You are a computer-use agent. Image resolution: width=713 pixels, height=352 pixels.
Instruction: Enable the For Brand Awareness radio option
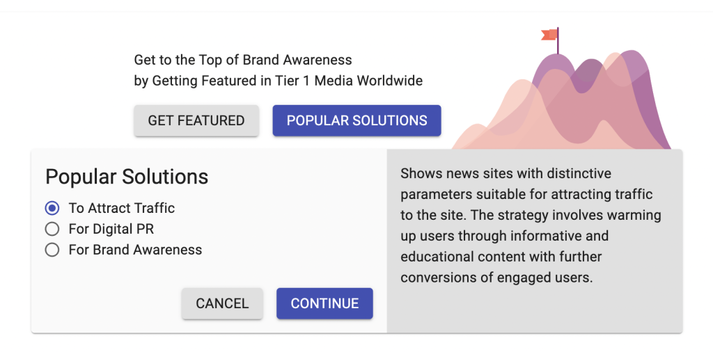[x=52, y=250]
